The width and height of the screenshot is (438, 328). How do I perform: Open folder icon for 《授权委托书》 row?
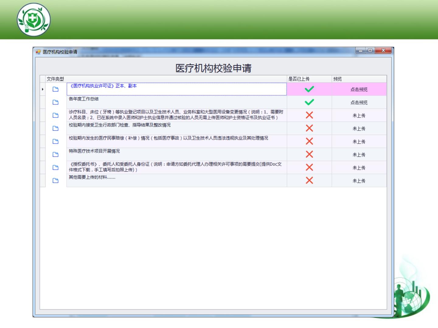tap(55, 168)
